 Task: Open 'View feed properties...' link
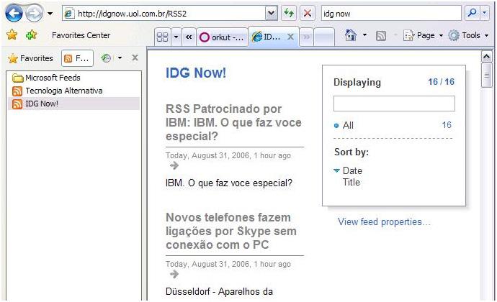tap(384, 222)
